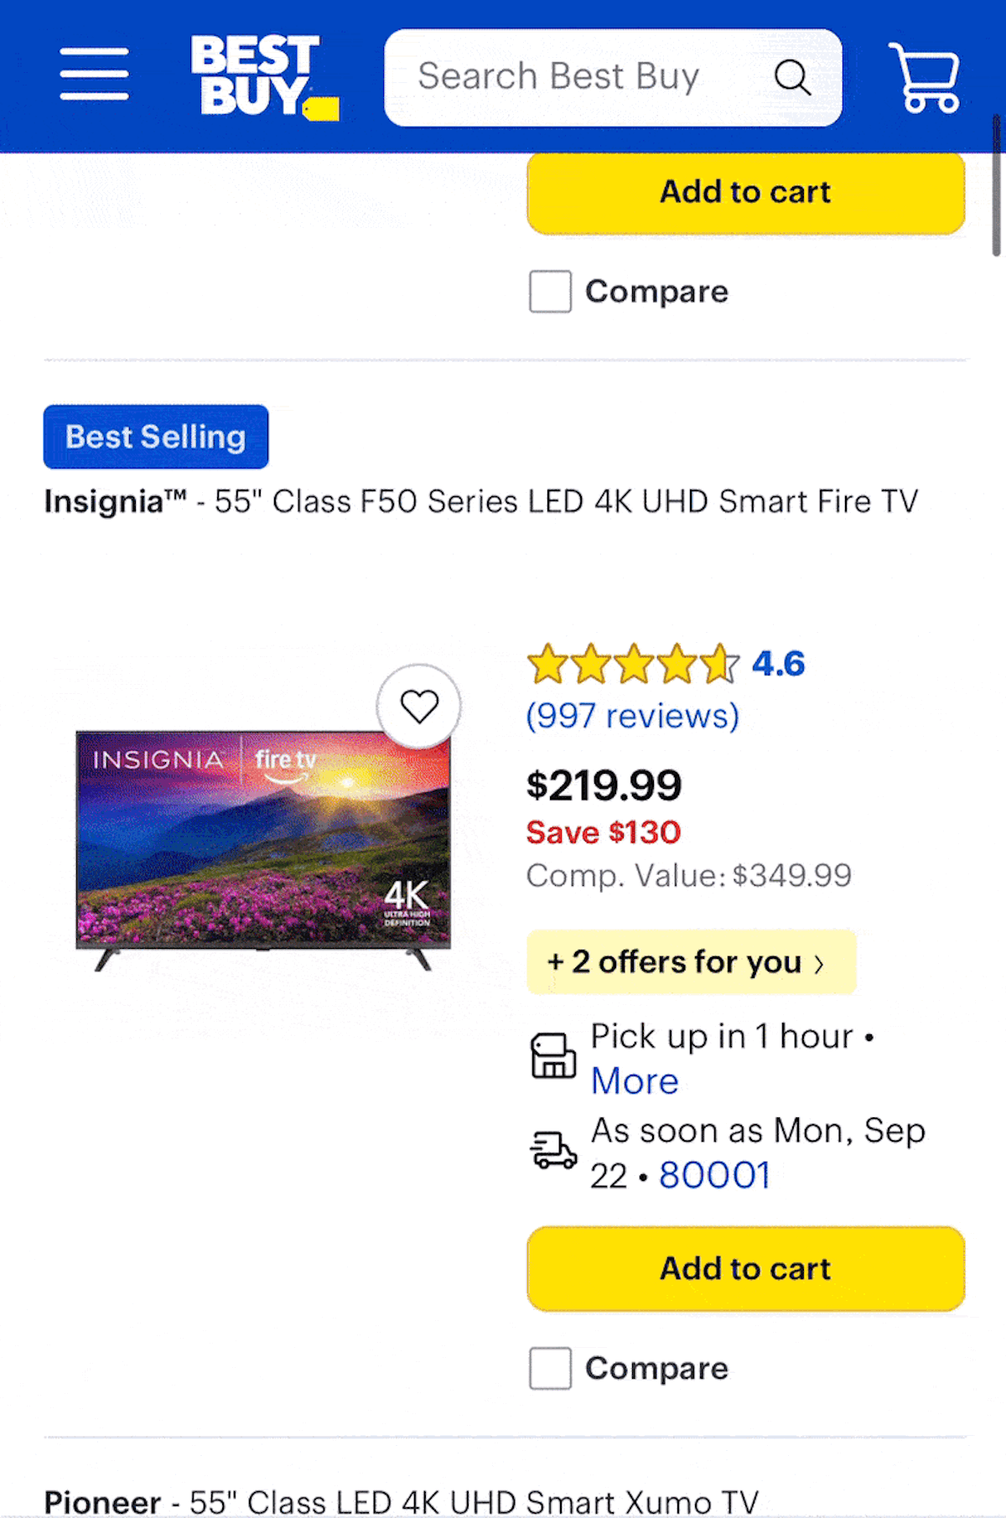Screen dimensions: 1006x1518
Task: Open the hamburger navigation menu
Action: coord(94,75)
